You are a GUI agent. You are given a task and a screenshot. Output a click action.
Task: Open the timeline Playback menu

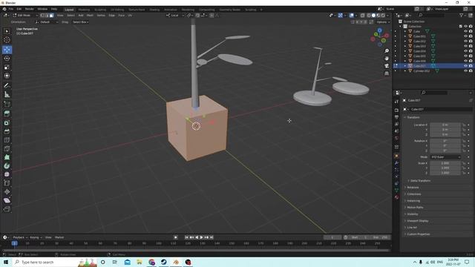pyautogui.click(x=20, y=237)
